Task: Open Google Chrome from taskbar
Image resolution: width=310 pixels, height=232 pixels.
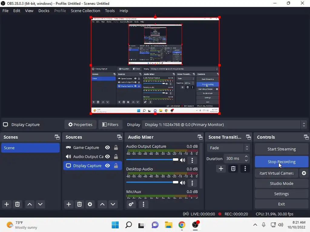Action: tap(182, 225)
